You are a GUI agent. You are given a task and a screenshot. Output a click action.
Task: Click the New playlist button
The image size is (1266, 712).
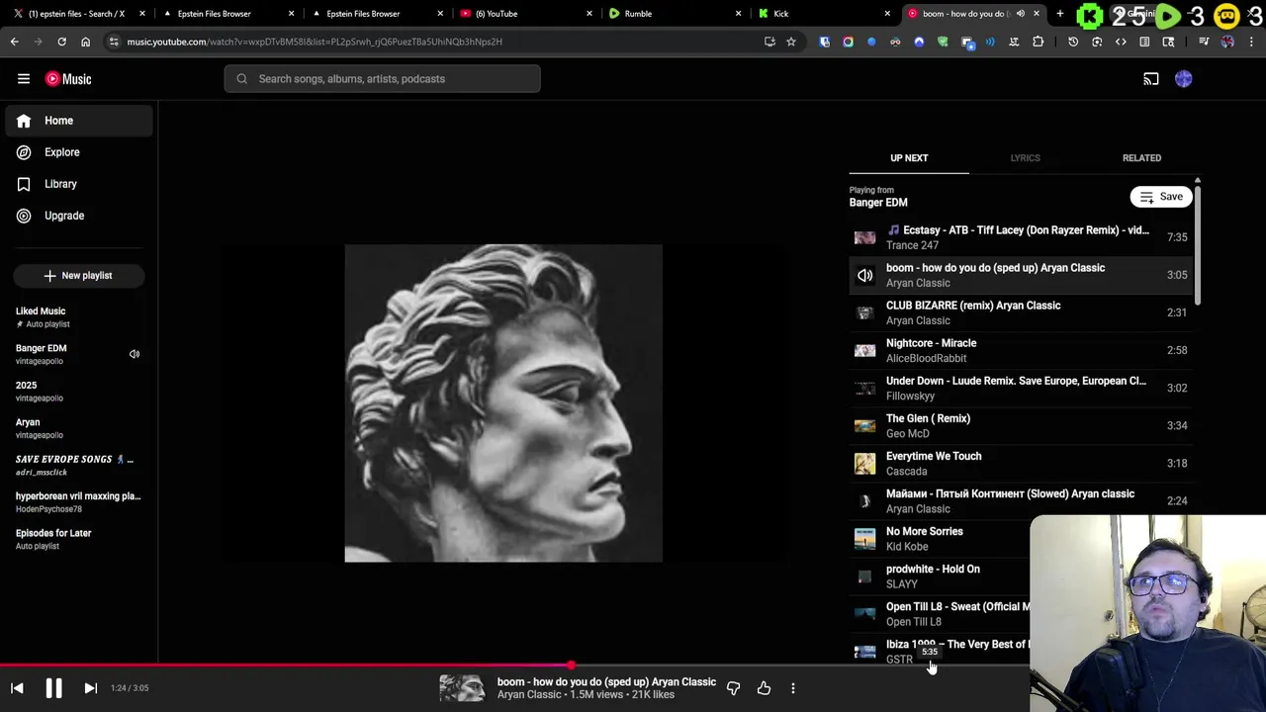point(79,276)
